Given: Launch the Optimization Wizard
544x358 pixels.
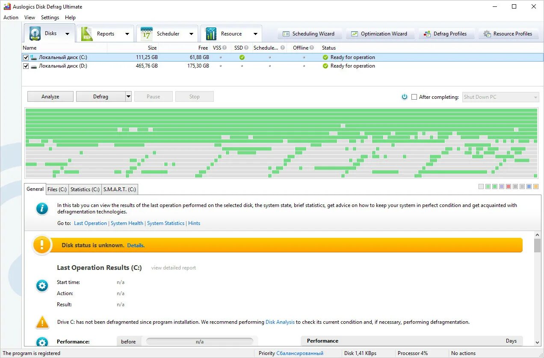Looking at the screenshot, I should click(380, 34).
